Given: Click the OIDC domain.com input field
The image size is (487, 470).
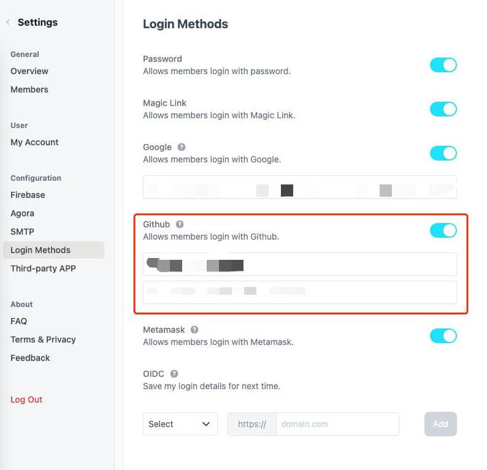Looking at the screenshot, I should click(x=337, y=424).
